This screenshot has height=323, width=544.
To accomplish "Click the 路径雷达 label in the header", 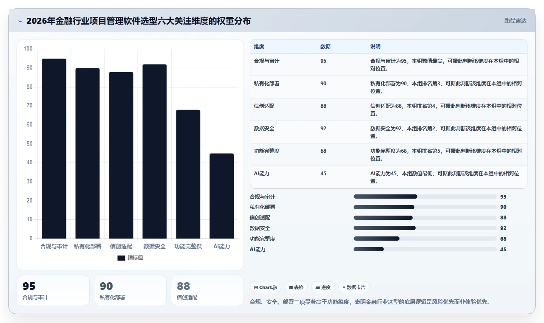I will click(x=516, y=20).
